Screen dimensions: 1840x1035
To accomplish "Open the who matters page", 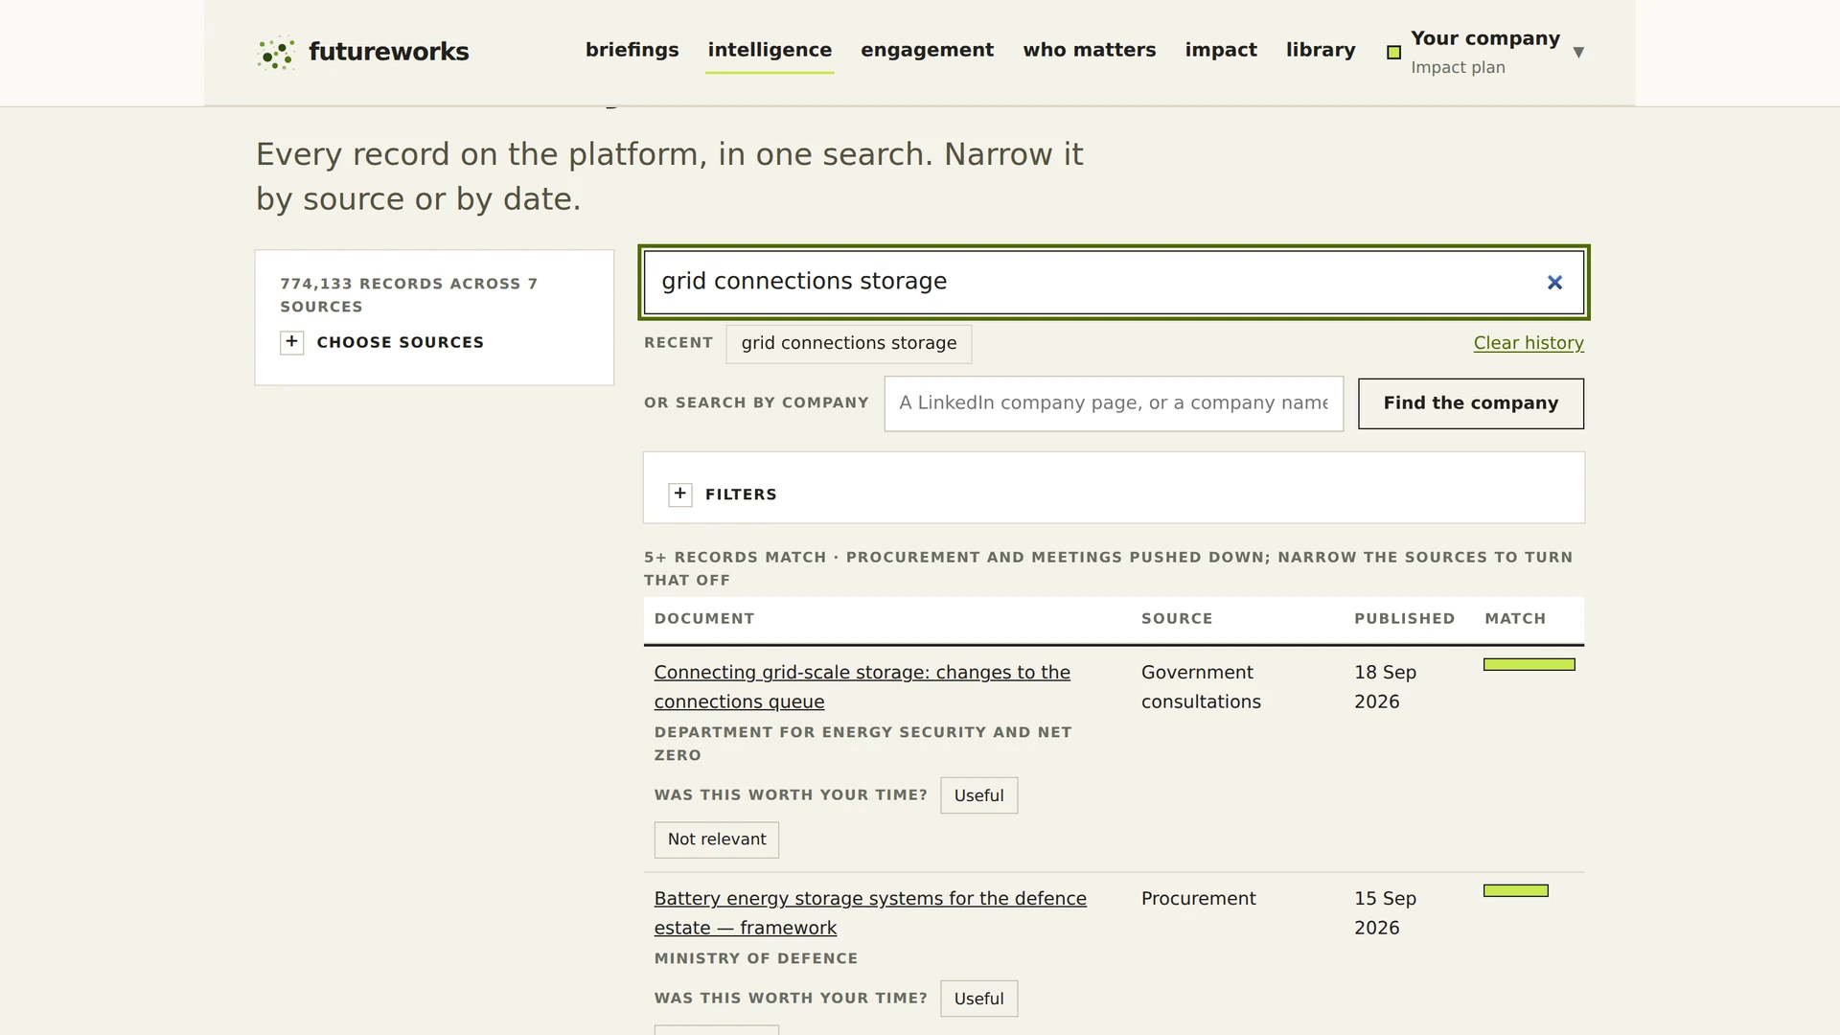I will coord(1090,50).
